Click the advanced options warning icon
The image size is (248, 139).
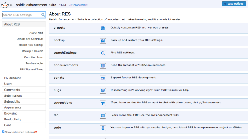(36, 132)
